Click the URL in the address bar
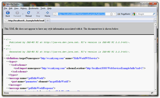Screen dimensions: 160x98 pos(82,14)
